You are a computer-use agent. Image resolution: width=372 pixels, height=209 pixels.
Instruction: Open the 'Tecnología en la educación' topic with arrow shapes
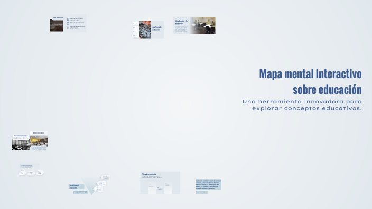point(31,169)
